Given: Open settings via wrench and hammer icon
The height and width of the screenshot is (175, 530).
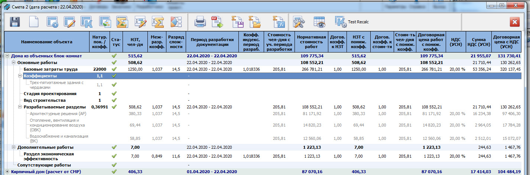Looking at the screenshot, I should click(299, 22).
